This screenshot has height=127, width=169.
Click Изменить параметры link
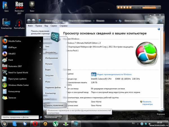point(147,103)
